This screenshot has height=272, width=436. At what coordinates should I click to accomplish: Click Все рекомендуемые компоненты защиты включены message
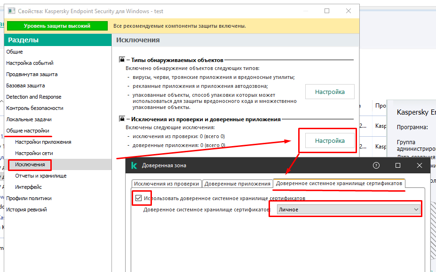tap(180, 26)
